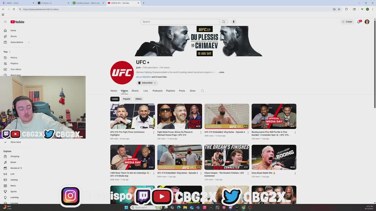Open Your videos in sidebar
The width and height of the screenshot is (376, 211).
(x=16, y=69)
